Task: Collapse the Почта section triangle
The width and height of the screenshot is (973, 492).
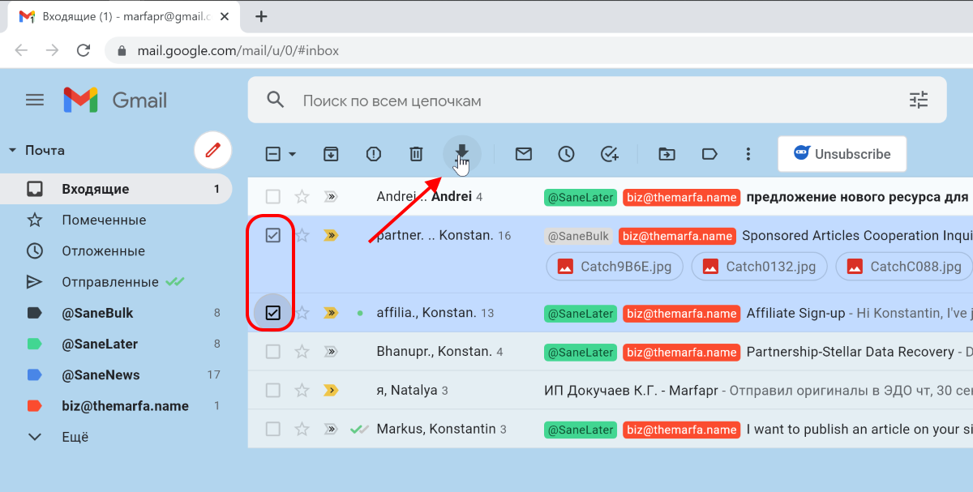Action: (x=12, y=150)
